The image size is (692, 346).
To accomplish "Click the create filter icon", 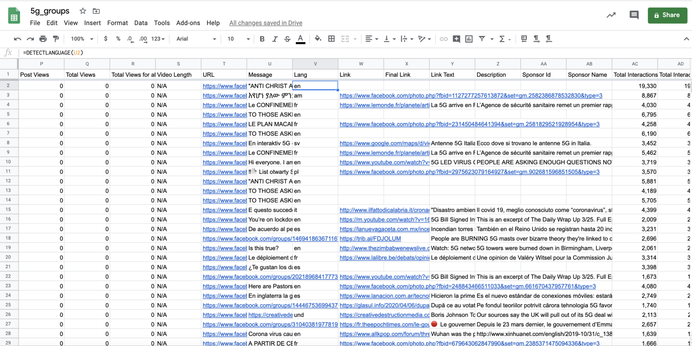I will 482,39.
